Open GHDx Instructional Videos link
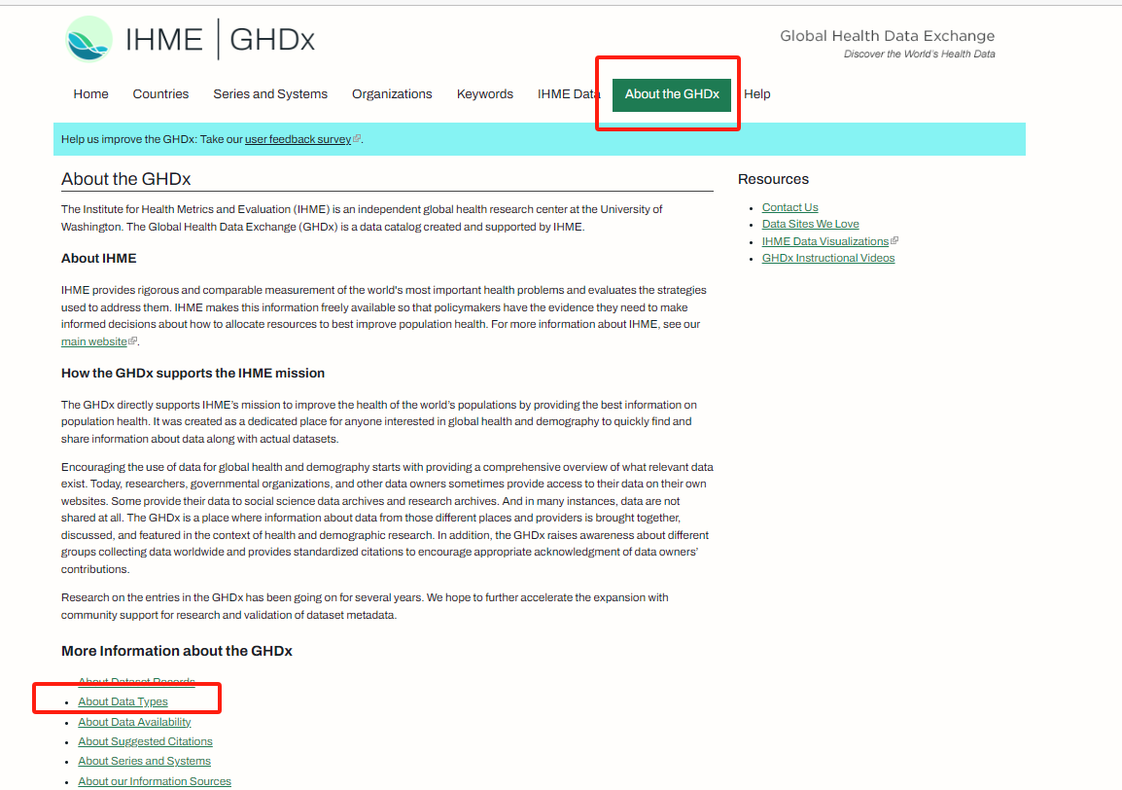The image size is (1122, 790). (828, 258)
